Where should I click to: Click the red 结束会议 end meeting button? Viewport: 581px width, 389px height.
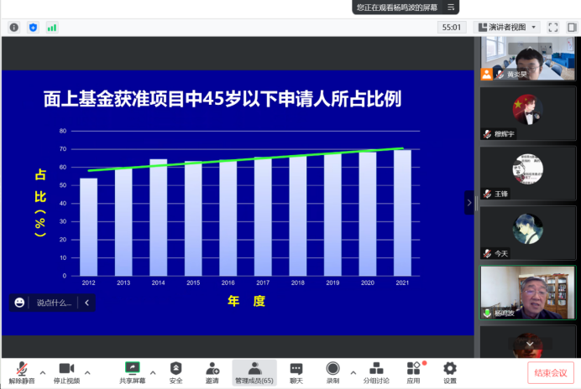coord(552,373)
